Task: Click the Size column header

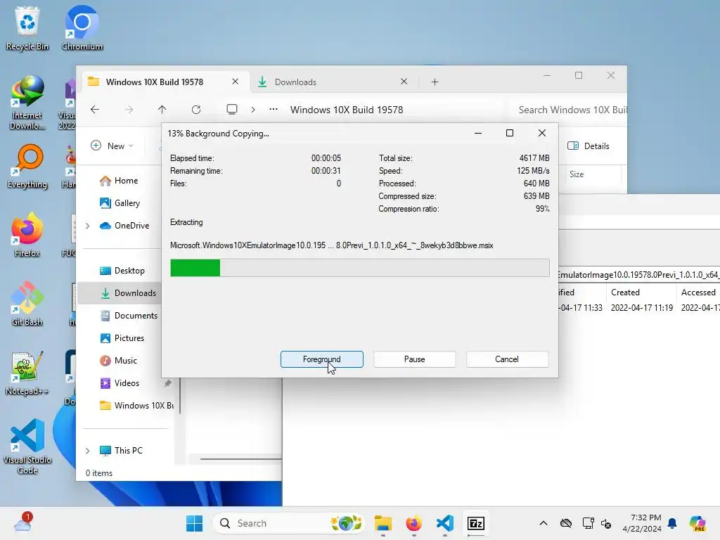Action: click(x=577, y=174)
